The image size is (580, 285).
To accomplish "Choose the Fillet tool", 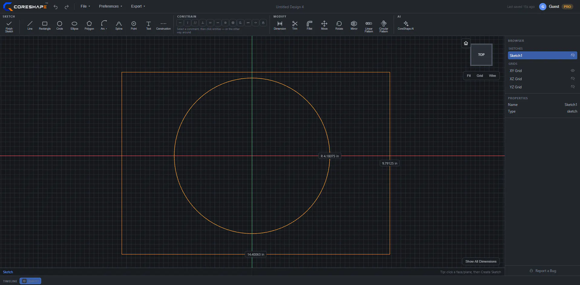I will tap(310, 25).
